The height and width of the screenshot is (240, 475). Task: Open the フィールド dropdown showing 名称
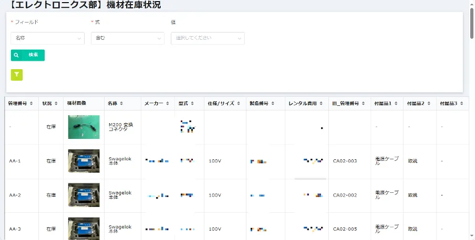coord(47,38)
